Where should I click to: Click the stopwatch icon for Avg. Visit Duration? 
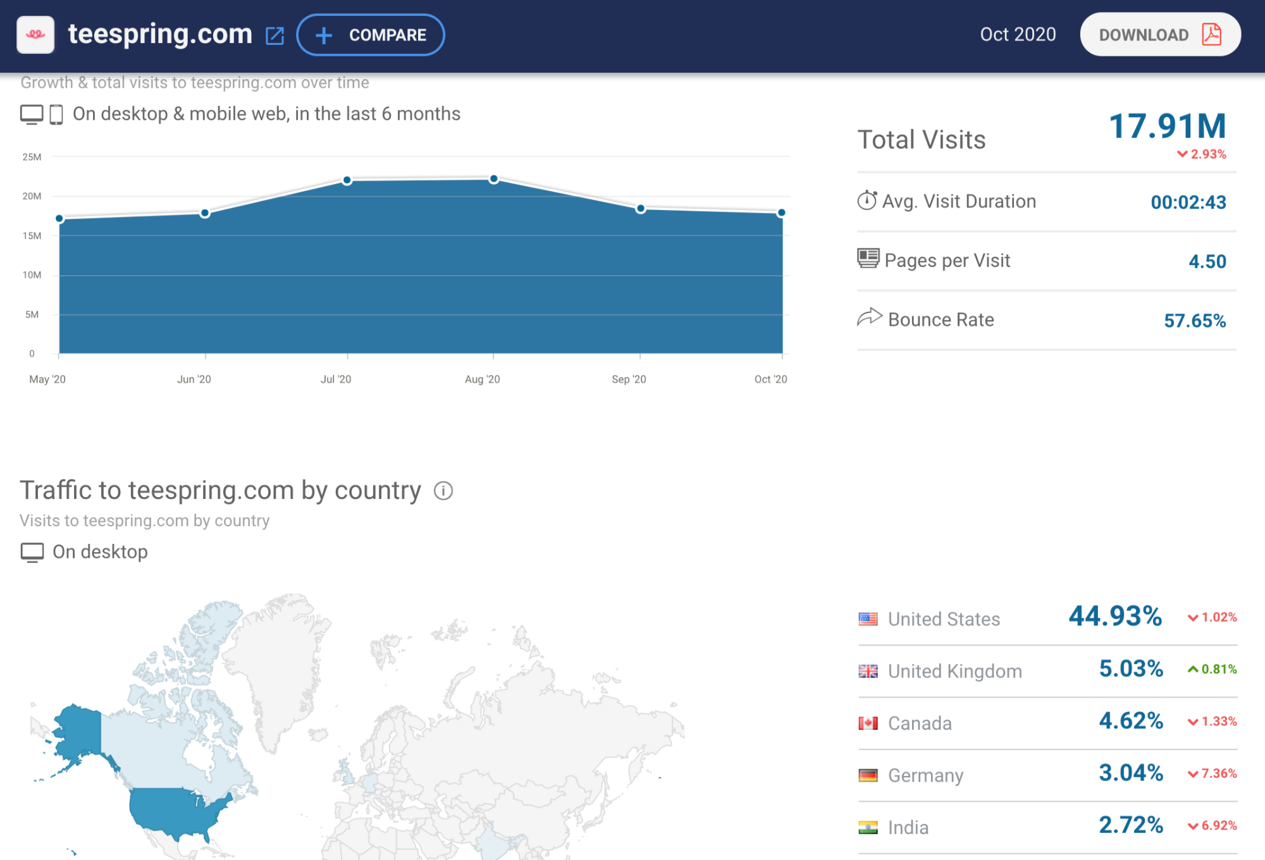coord(867,200)
